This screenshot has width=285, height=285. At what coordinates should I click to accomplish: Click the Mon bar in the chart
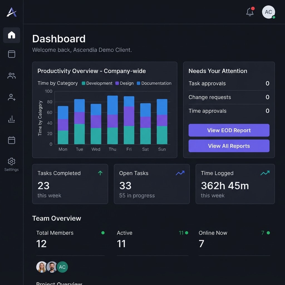(x=63, y=125)
